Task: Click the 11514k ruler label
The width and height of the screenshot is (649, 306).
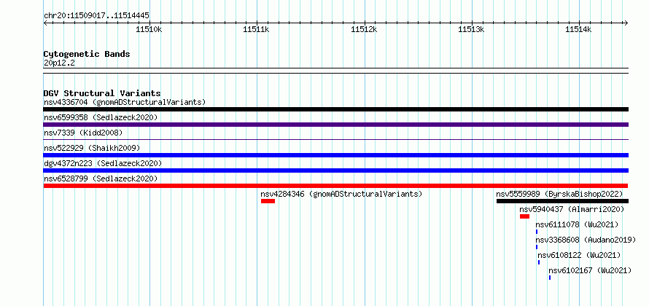Action: (579, 29)
